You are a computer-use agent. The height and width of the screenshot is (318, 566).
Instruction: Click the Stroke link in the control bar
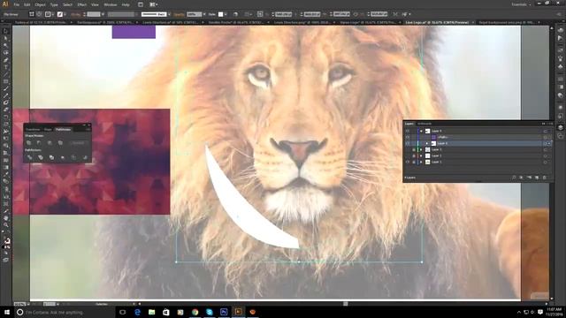[76, 14]
